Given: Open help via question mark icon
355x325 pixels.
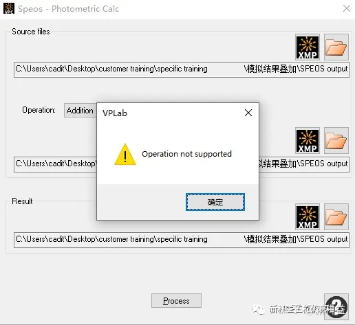Looking at the screenshot, I should [x=336, y=306].
